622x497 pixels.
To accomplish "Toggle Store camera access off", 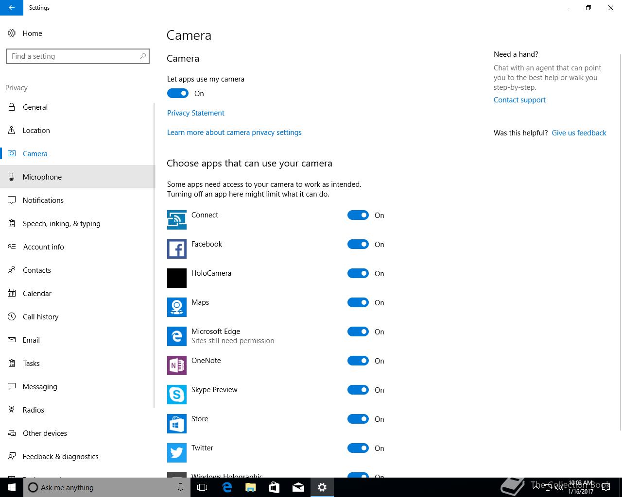I will click(x=358, y=419).
